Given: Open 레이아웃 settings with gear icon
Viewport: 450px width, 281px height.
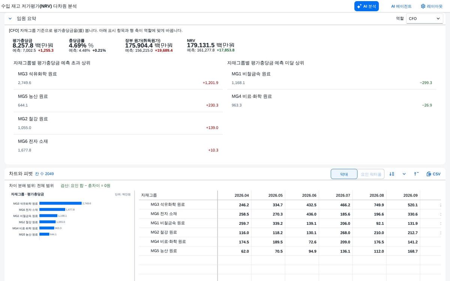Looking at the screenshot, I should click(432, 6).
